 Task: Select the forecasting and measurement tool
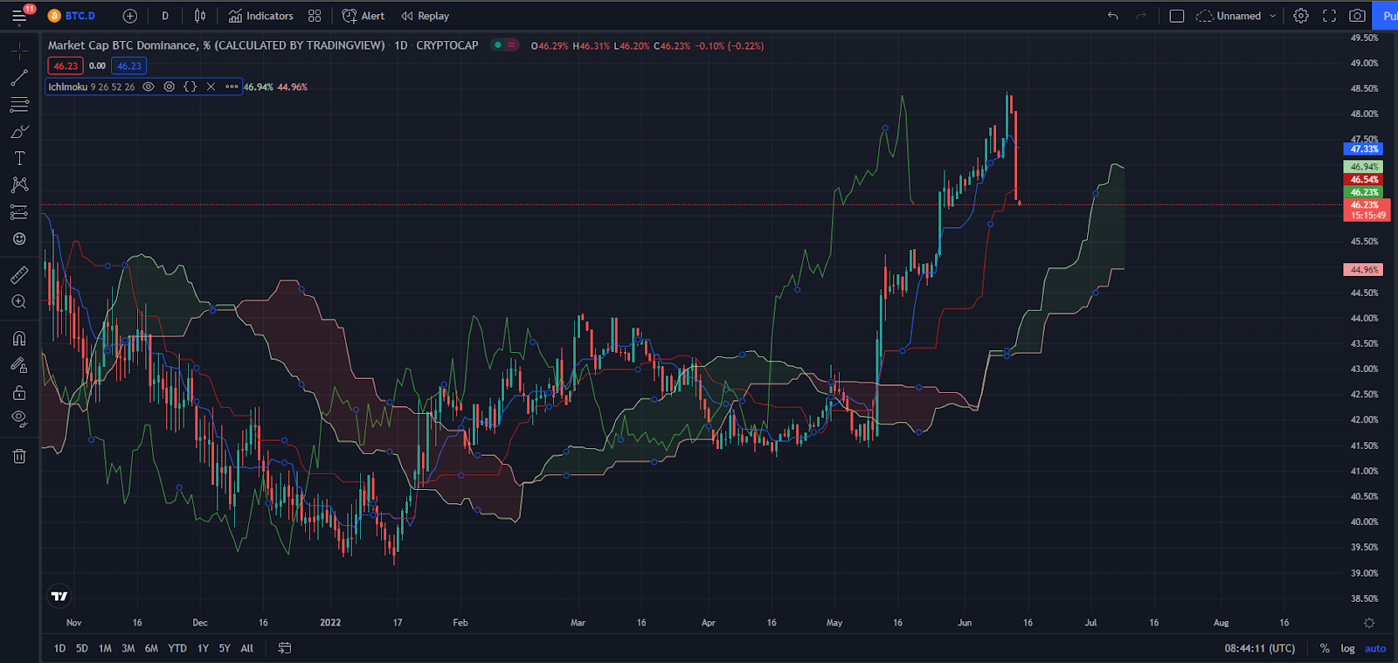coord(19,212)
